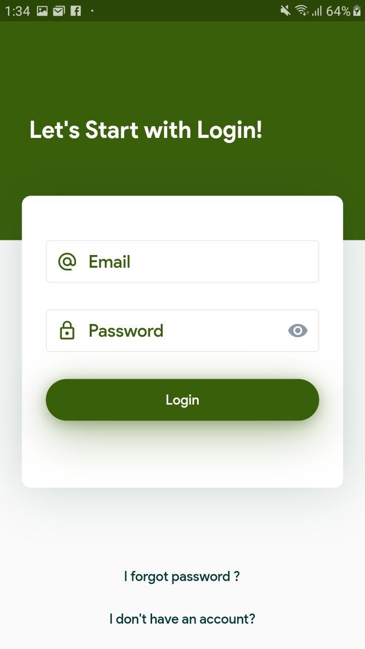Tap the image notification icon in status bar
Viewport: 365px width, 649px height.
42,11
